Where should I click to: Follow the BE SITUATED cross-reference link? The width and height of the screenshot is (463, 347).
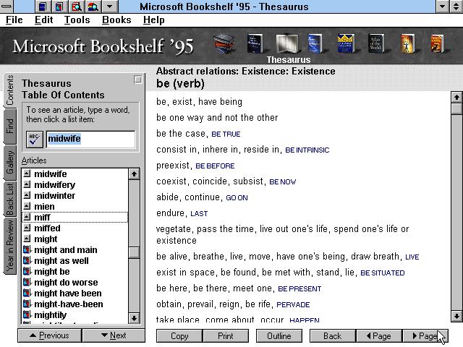click(383, 273)
